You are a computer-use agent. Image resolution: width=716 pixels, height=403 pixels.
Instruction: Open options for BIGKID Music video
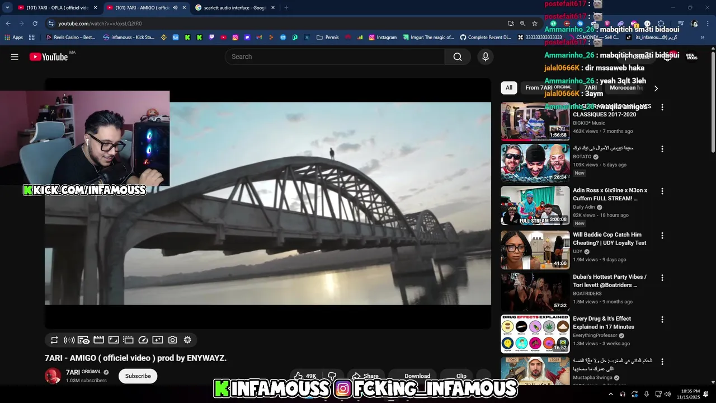[x=662, y=107]
